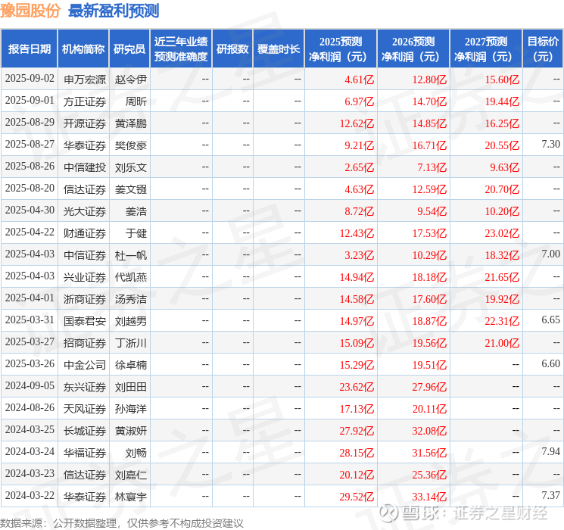Click the 27.96亿 forecast value
This screenshot has width=564, height=530.
[x=429, y=387]
